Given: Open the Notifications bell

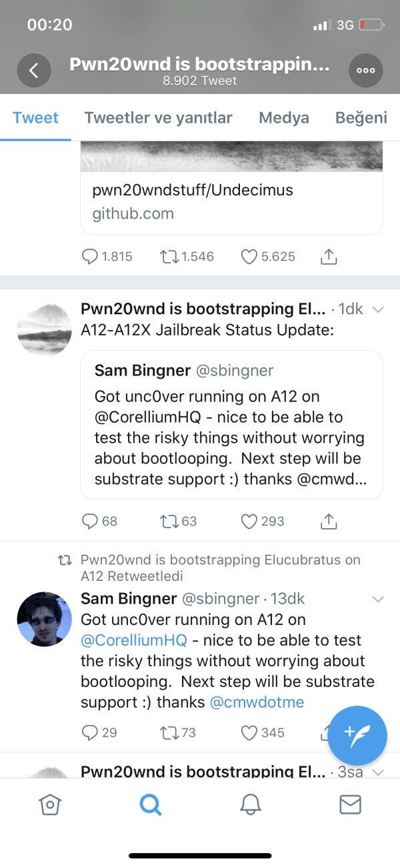Looking at the screenshot, I should (x=251, y=804).
